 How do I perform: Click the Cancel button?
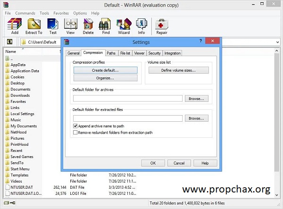[179, 163]
